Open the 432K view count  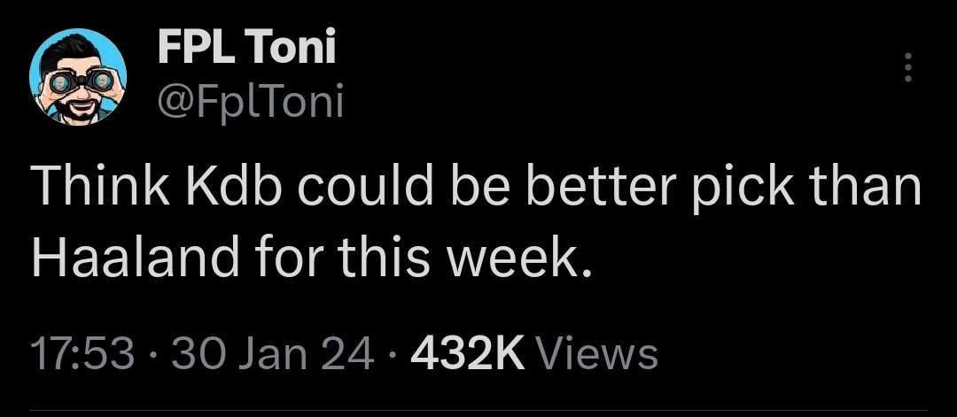[534, 354]
